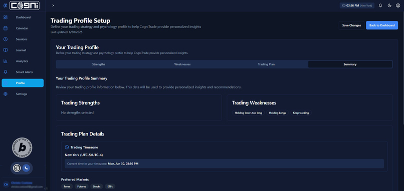This screenshot has width=404, height=191.
Task: Click Last updated: 6/30/2025 text
Action: click(x=67, y=32)
